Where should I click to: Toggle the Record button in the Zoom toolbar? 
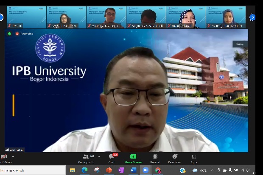(155, 158)
